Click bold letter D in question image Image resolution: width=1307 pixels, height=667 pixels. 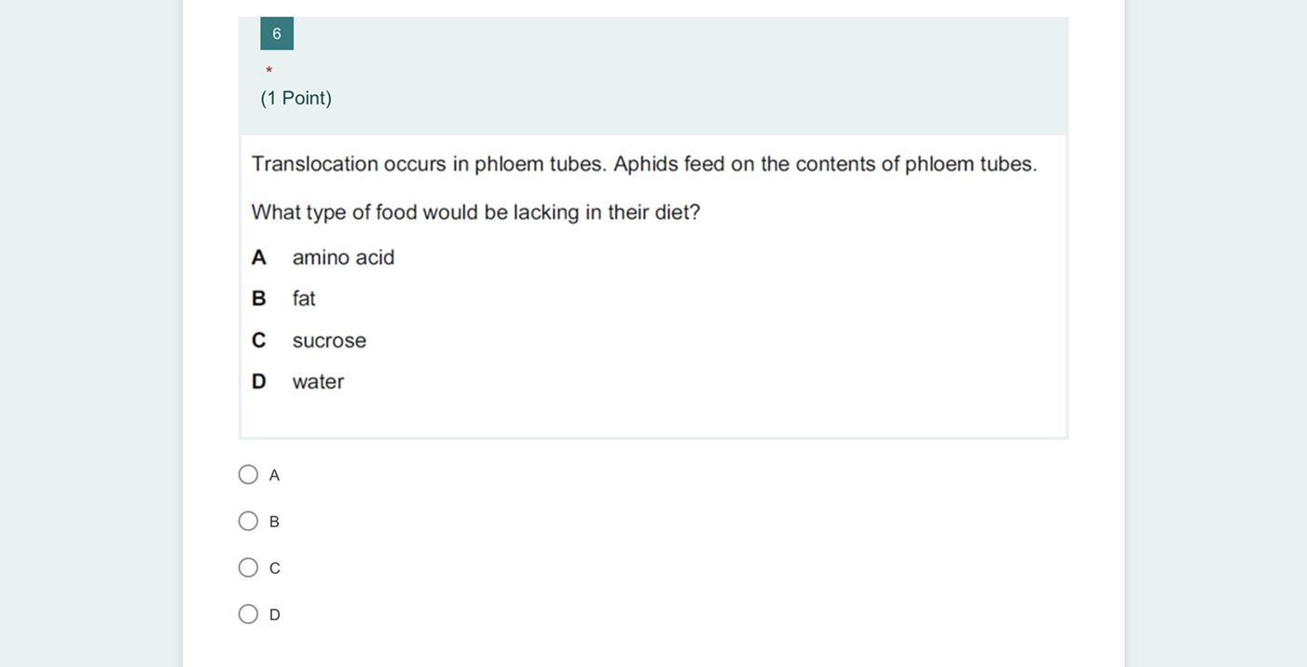click(259, 382)
